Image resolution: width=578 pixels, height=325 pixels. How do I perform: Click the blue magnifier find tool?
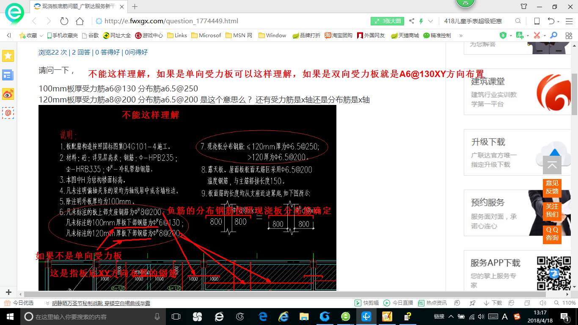click(x=554, y=36)
